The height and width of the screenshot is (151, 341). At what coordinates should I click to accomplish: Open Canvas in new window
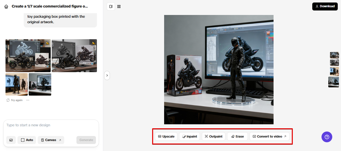coord(51,140)
